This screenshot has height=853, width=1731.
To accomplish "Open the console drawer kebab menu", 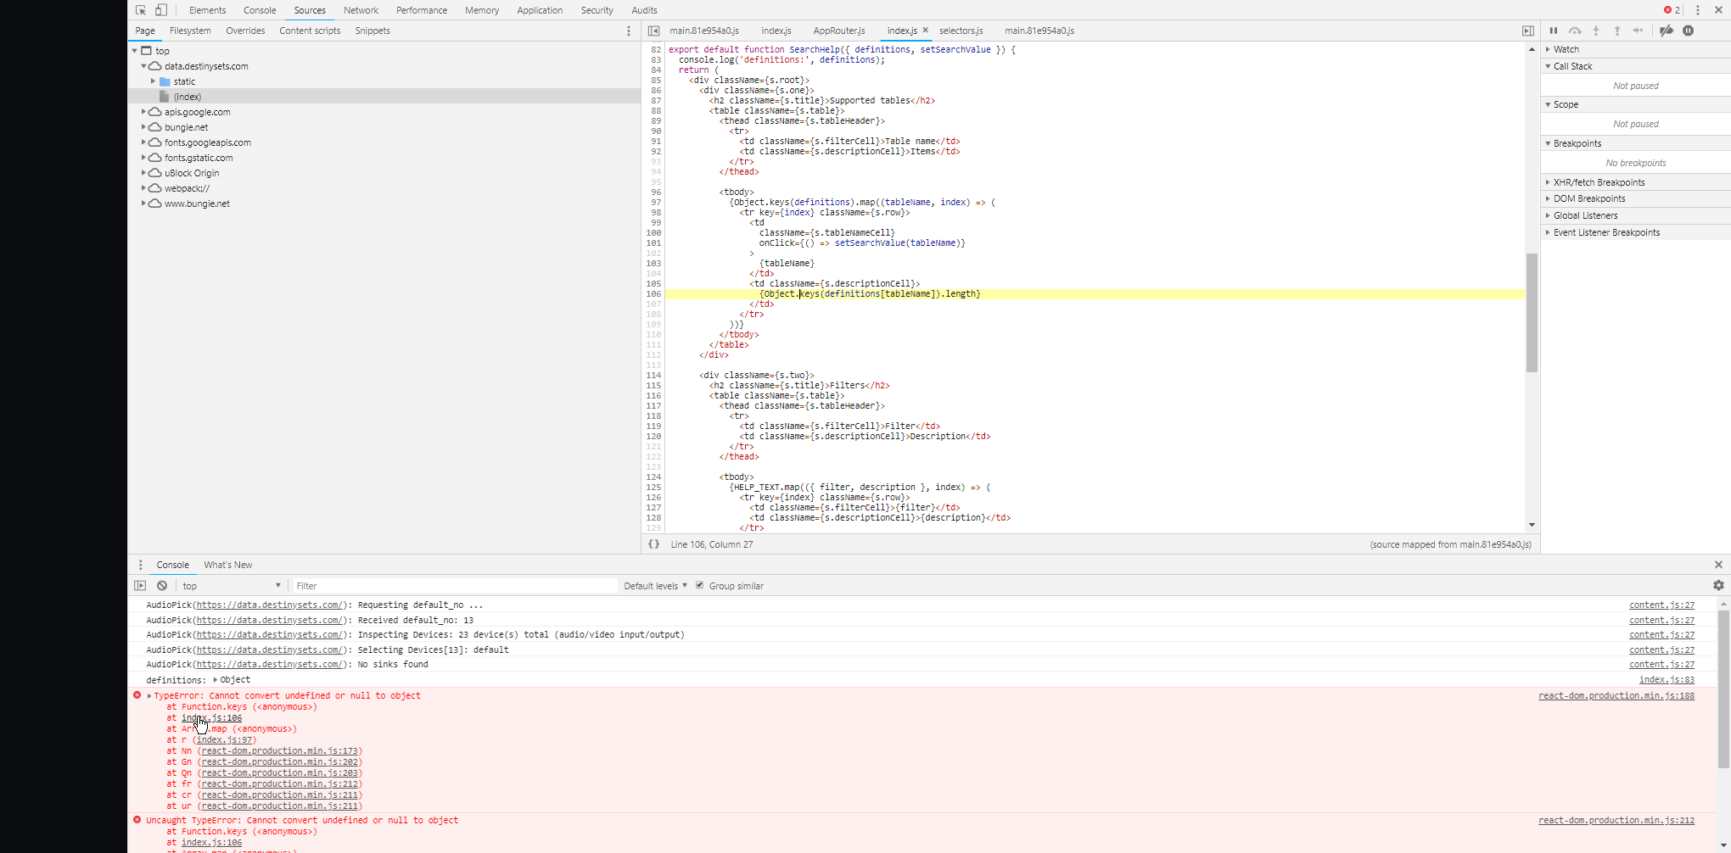I will [x=141, y=565].
